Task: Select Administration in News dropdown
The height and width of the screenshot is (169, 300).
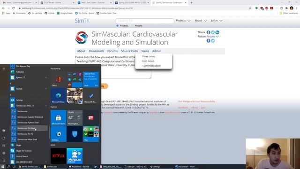Action: 151,66
